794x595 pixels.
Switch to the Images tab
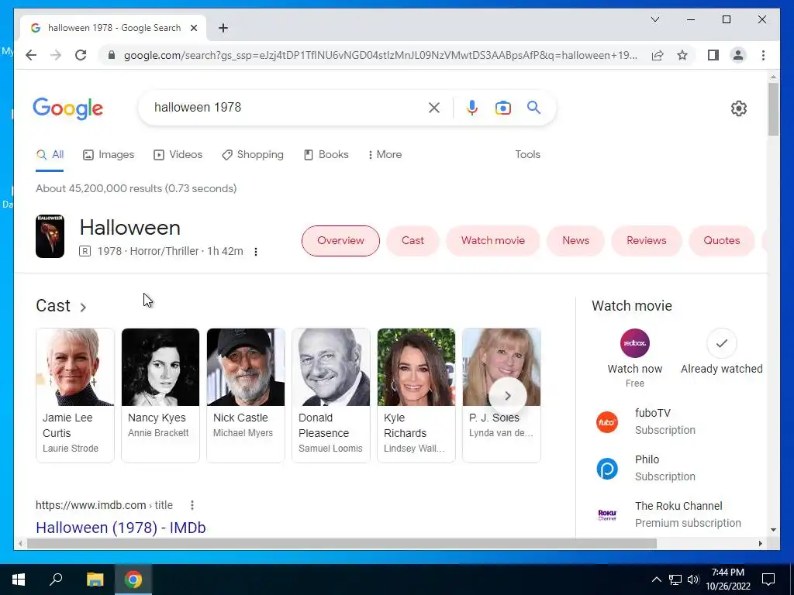109,155
